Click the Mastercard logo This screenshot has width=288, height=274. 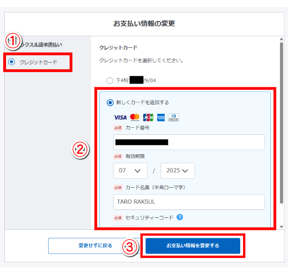click(x=134, y=117)
